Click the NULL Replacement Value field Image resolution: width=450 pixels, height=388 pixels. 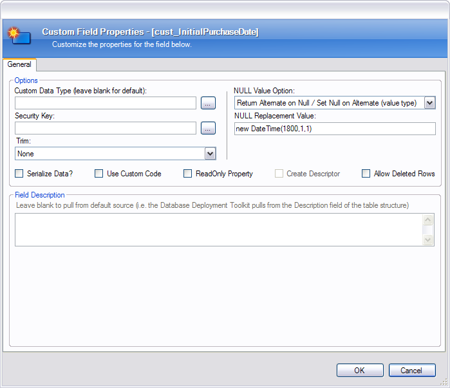point(335,129)
